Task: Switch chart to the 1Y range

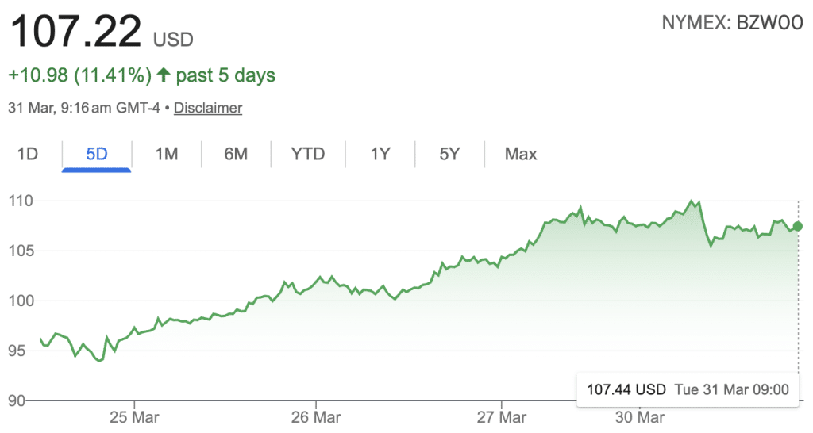Action: coord(380,154)
